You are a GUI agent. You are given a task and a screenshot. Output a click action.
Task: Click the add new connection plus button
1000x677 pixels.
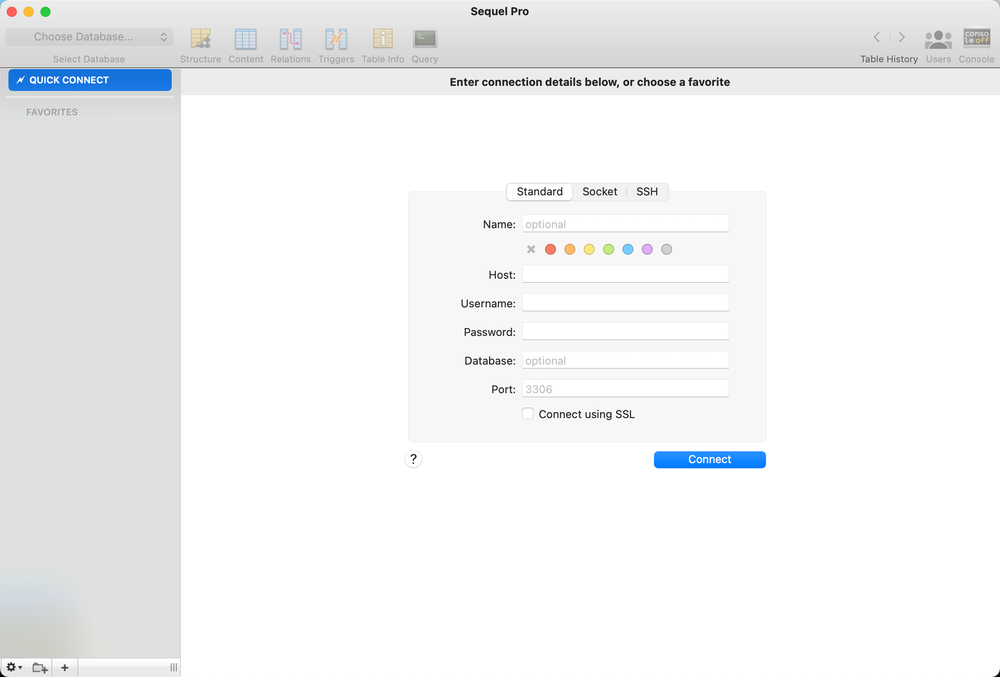click(x=65, y=666)
